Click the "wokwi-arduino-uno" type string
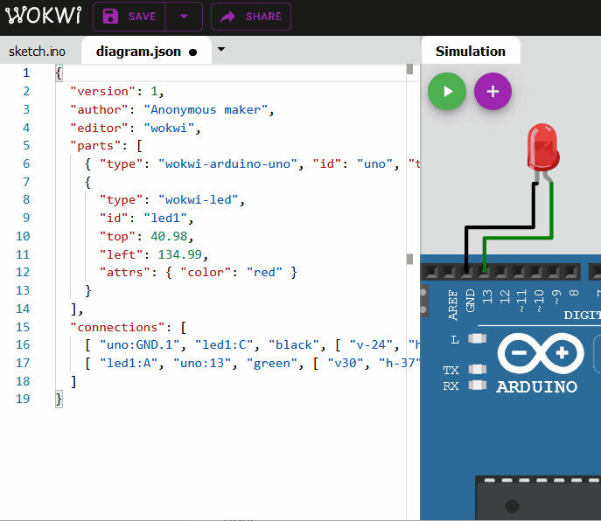 pos(227,164)
